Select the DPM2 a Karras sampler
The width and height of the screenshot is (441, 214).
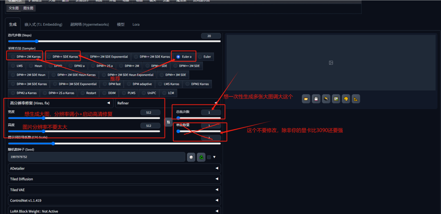[24, 93]
